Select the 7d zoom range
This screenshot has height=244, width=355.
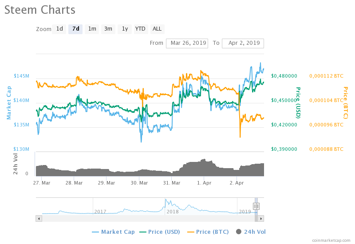coord(75,29)
